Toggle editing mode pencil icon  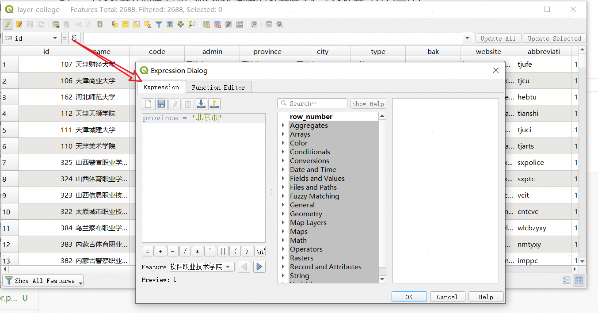point(8,25)
